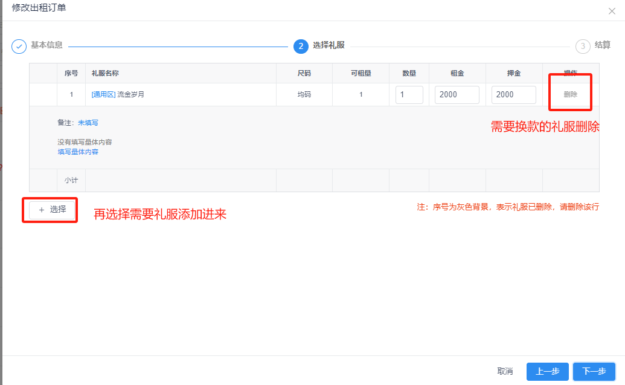Open 填写量体内容 to fill measurements
Screen dimensions: 625x385
[77, 152]
